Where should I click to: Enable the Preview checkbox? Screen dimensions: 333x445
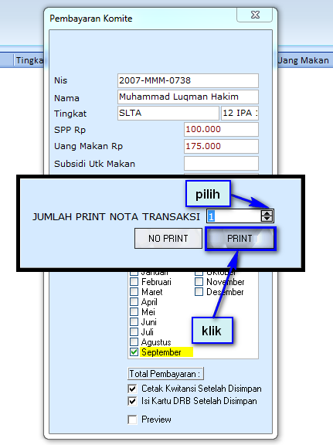click(x=132, y=420)
